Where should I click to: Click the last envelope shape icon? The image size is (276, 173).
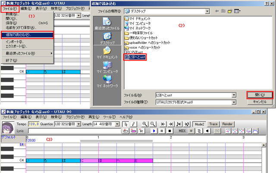pos(255,131)
